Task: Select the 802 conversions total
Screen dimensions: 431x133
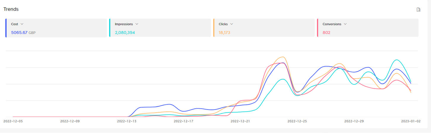Action: [x=326, y=33]
